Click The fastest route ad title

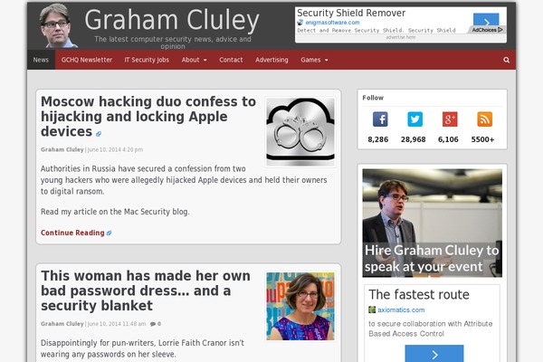coord(419,294)
